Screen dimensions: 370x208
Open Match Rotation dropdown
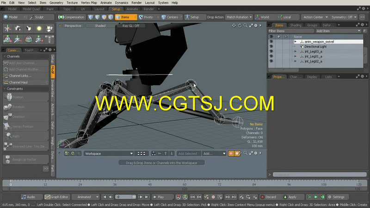click(x=239, y=17)
